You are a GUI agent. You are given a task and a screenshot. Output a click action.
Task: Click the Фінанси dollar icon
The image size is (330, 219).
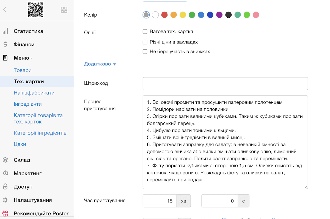point(5,45)
